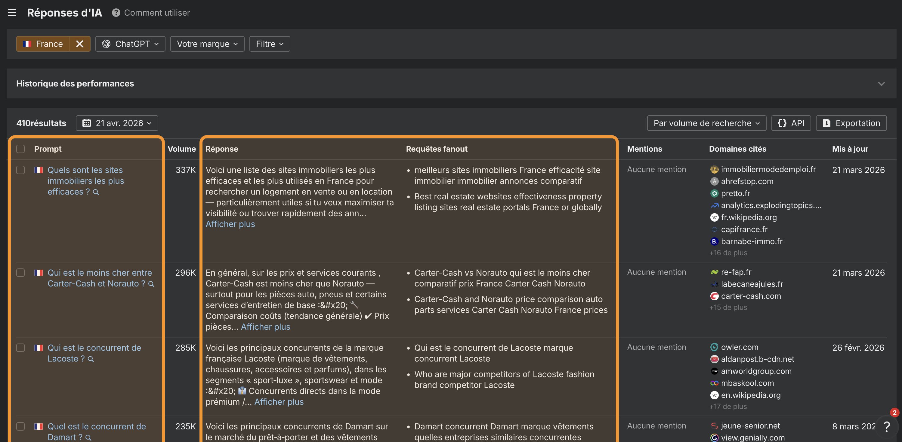The width and height of the screenshot is (902, 442).
Task: Remove the France filter with the X
Action: pos(79,44)
